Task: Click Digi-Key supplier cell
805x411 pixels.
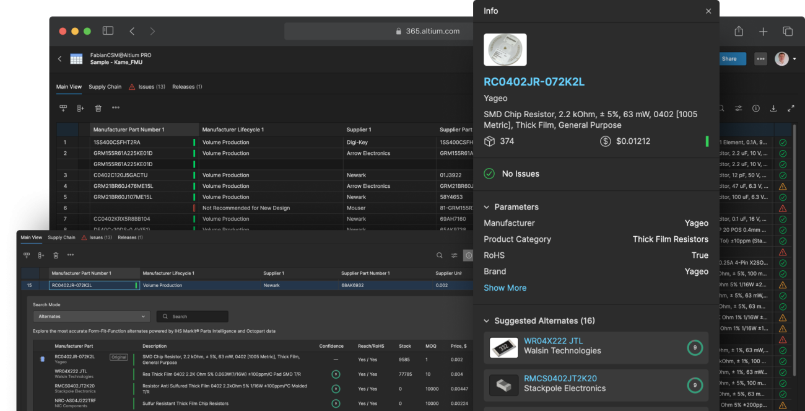Action: pos(390,142)
